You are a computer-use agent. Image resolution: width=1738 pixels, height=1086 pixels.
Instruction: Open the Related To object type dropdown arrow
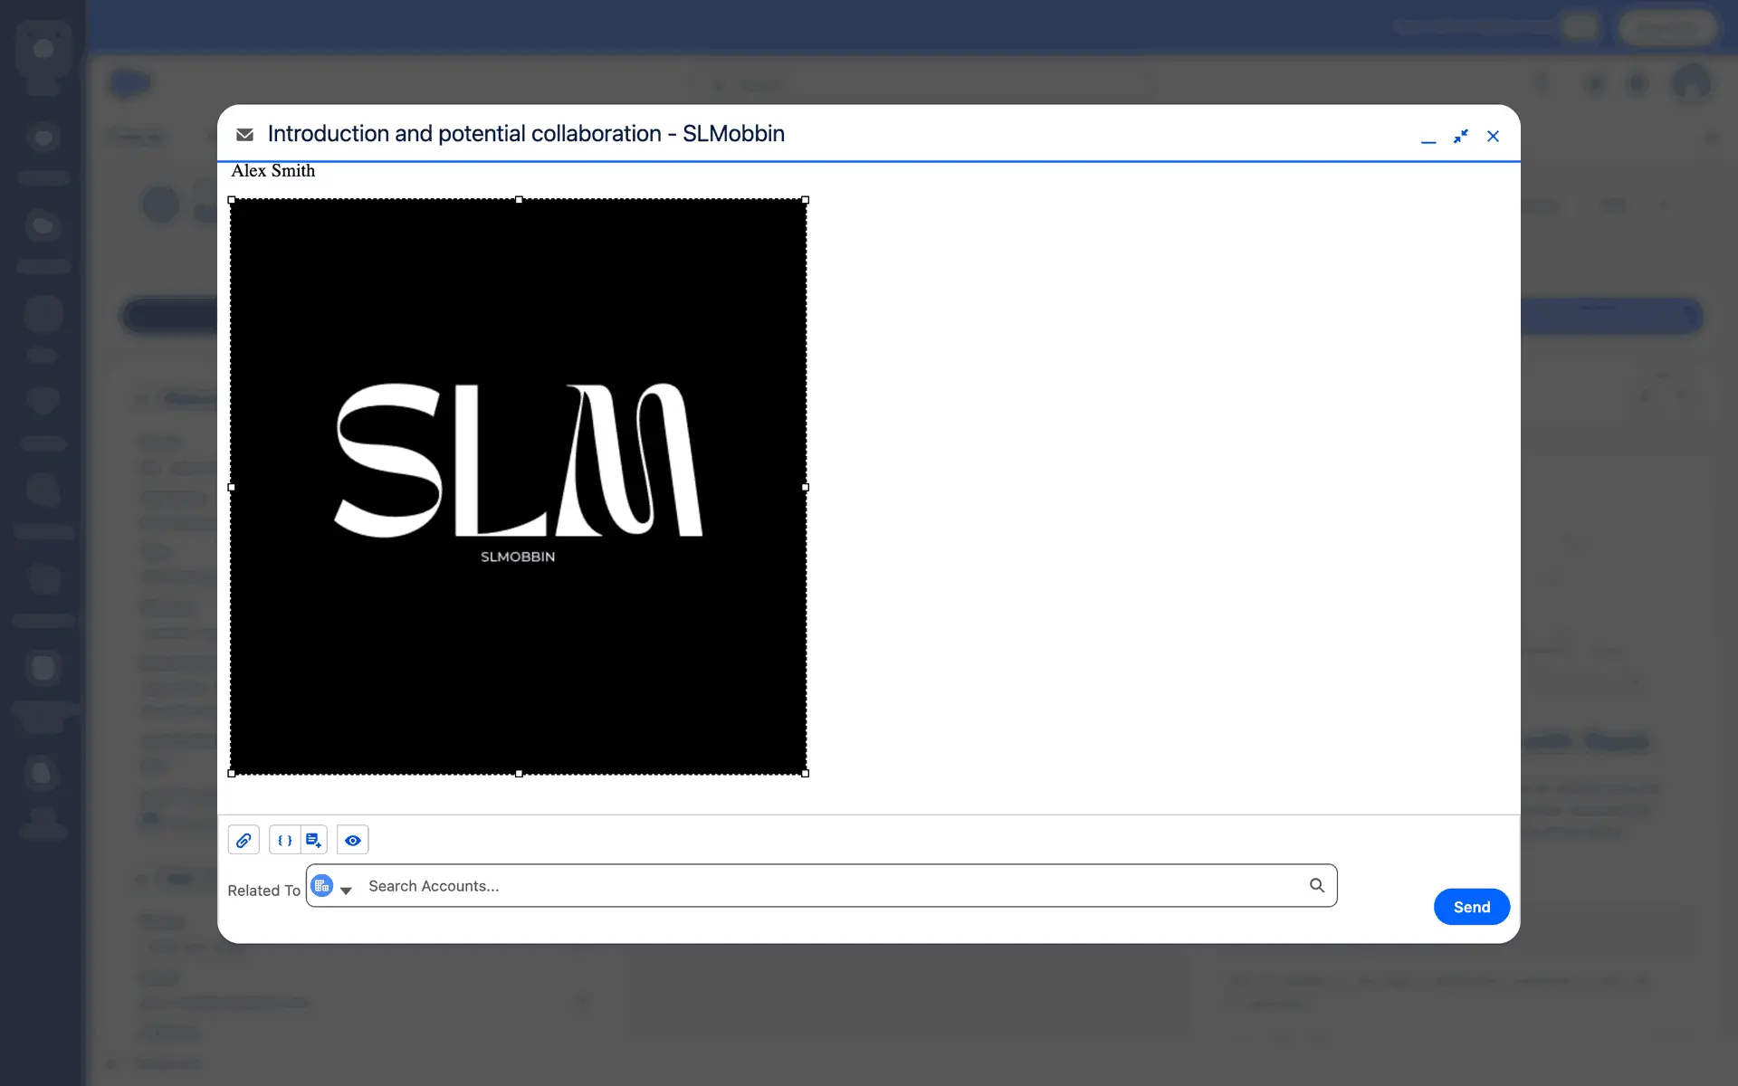pyautogui.click(x=346, y=891)
